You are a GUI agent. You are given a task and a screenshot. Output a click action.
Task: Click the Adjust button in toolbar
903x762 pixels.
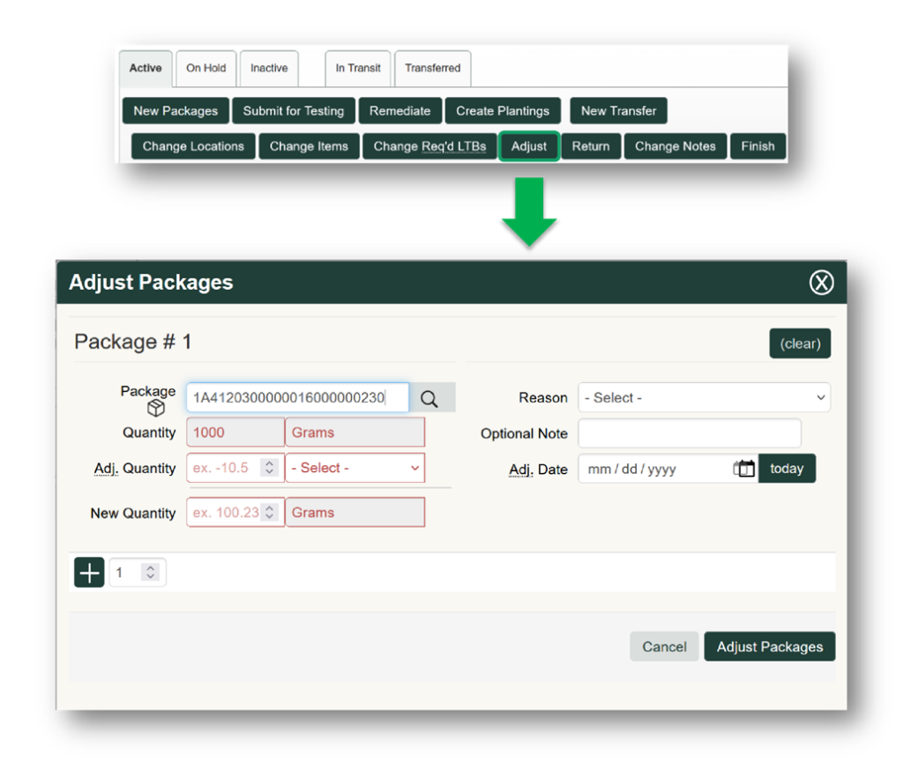click(x=529, y=146)
